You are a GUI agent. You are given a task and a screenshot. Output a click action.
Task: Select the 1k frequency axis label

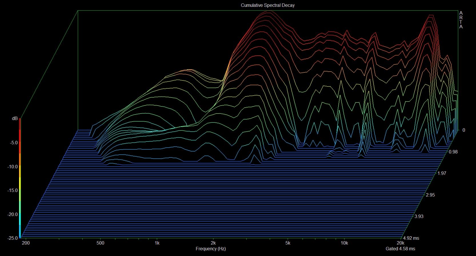157,243
